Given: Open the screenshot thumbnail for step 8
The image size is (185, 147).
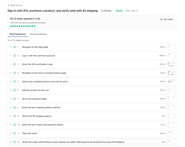Looking at the screenshot, I should tap(171, 107).
